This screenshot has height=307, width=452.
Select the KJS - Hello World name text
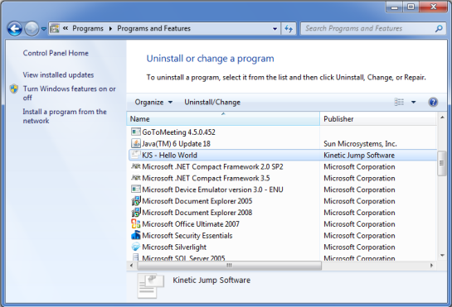point(170,155)
